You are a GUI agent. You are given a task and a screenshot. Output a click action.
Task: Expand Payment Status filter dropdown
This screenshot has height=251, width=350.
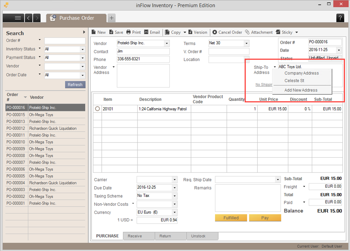click(x=83, y=58)
